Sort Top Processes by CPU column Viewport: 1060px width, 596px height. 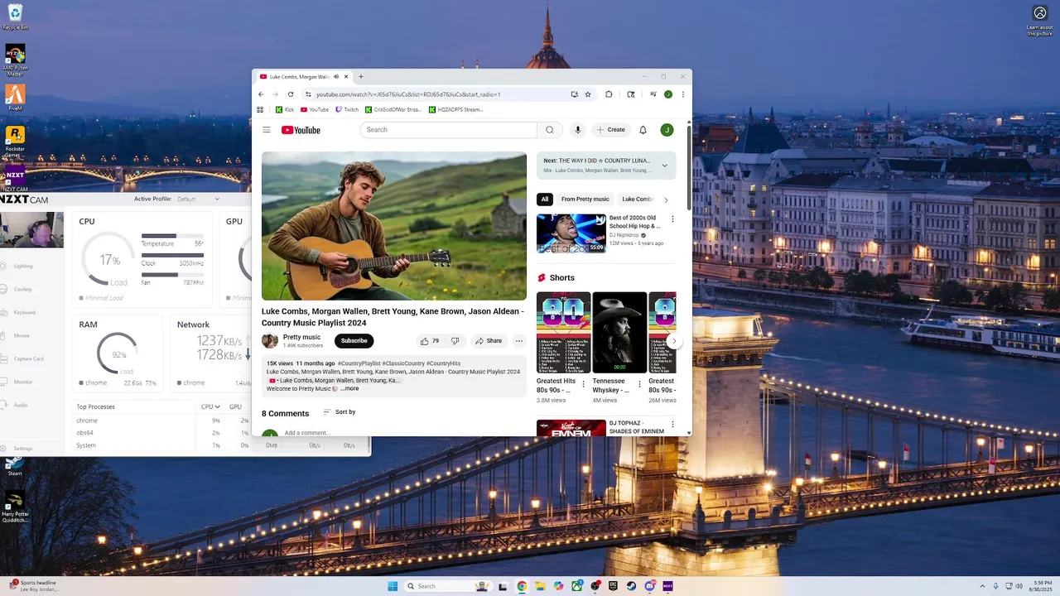coord(210,406)
